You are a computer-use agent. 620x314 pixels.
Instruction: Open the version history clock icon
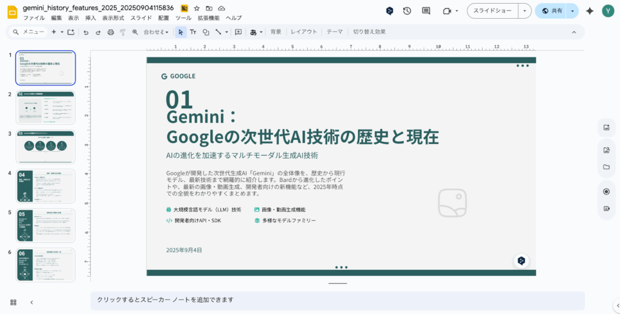point(407,11)
